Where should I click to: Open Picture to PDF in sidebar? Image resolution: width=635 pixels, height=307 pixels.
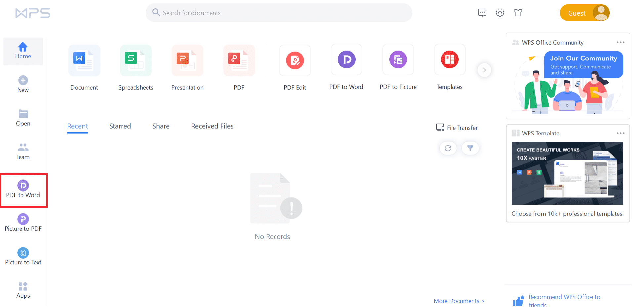point(23,223)
